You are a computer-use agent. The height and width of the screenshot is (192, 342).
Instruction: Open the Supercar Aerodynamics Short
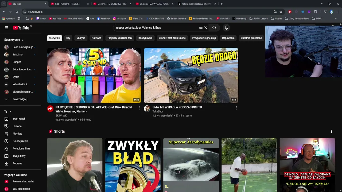(x=191, y=165)
